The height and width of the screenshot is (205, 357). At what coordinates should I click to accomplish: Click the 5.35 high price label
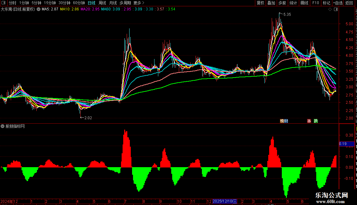point(287,14)
